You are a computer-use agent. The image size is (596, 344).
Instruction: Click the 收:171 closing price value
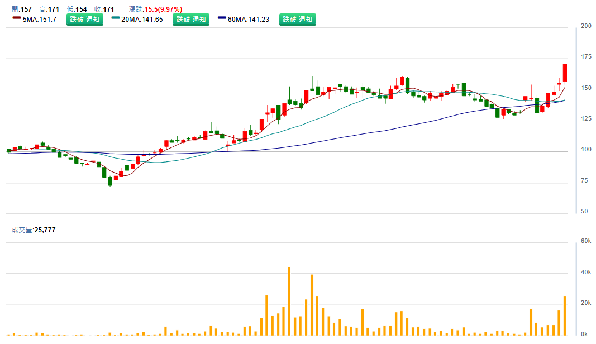point(104,9)
